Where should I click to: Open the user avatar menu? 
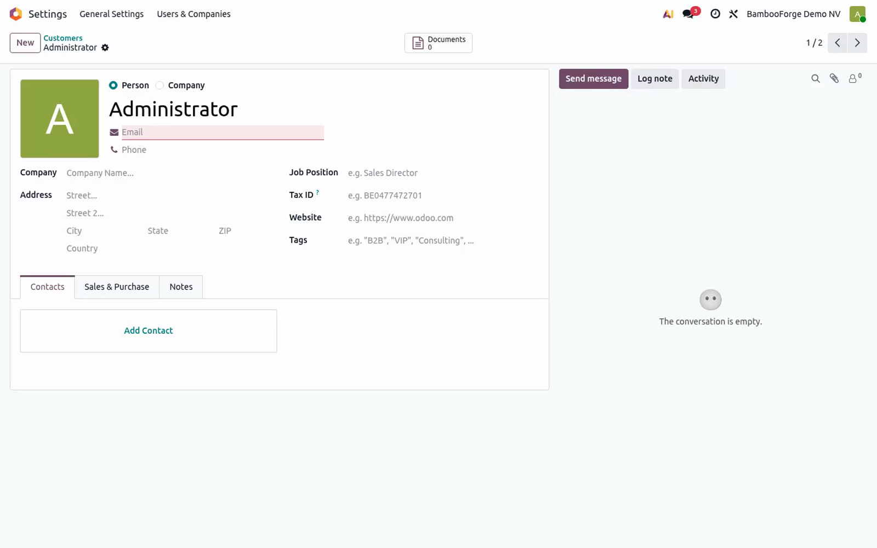pyautogui.click(x=857, y=14)
